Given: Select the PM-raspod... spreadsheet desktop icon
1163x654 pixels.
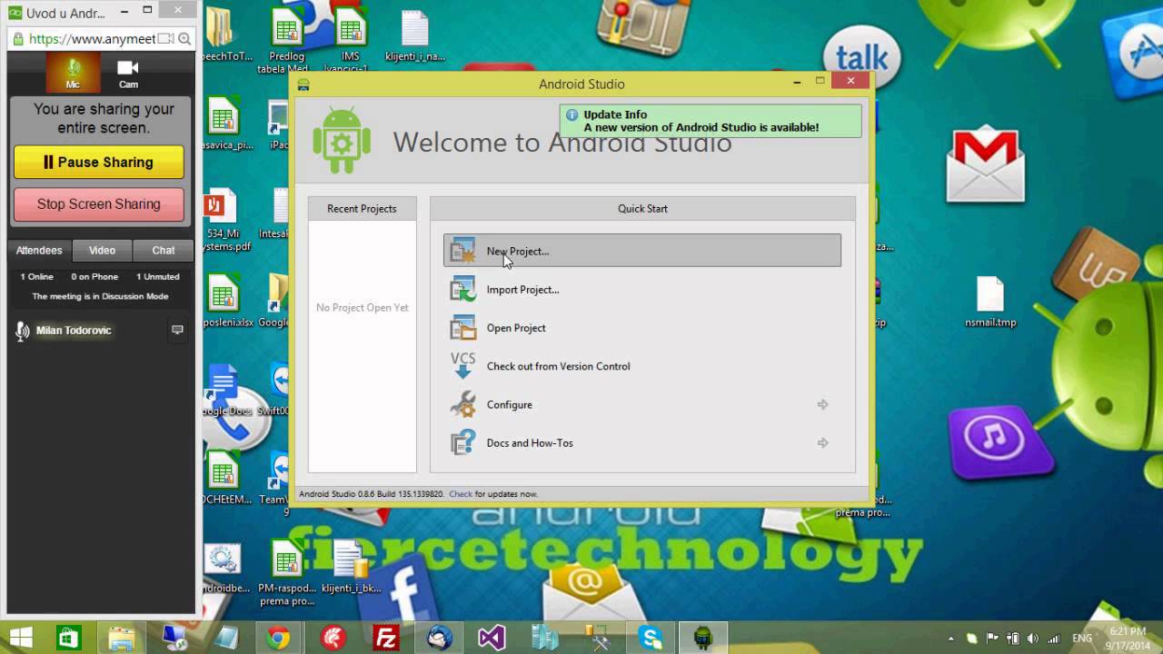Looking at the screenshot, I should tap(287, 572).
